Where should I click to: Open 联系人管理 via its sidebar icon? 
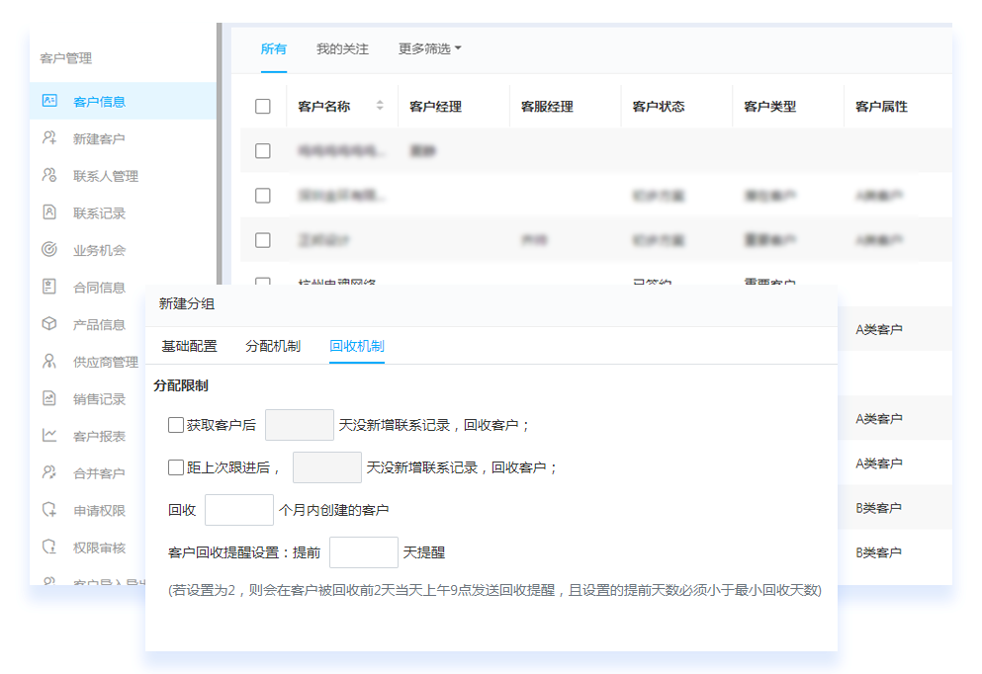pos(48,176)
